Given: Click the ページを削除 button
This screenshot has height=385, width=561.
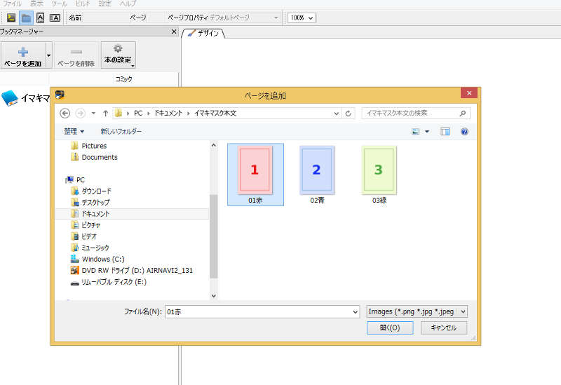Looking at the screenshot, I should click(76, 55).
